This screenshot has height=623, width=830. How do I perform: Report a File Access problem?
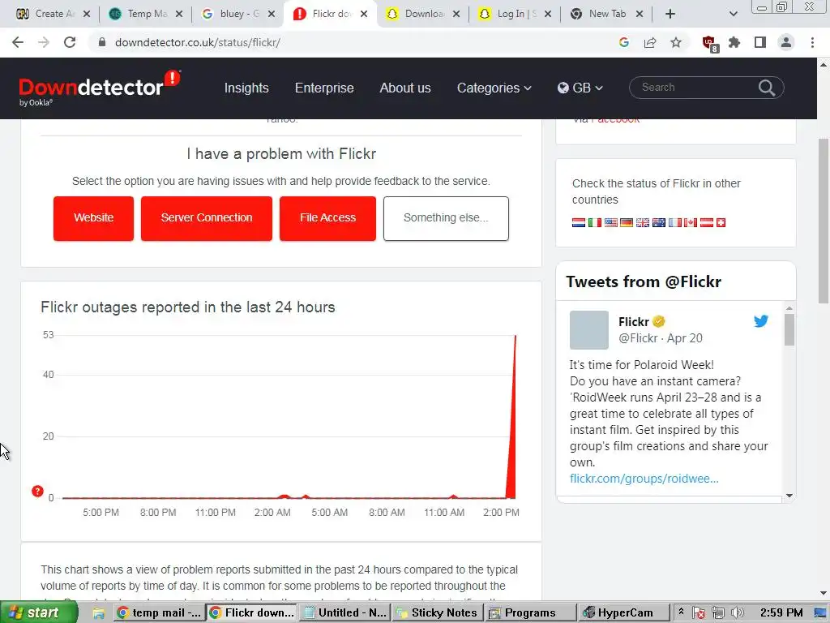[x=327, y=218]
